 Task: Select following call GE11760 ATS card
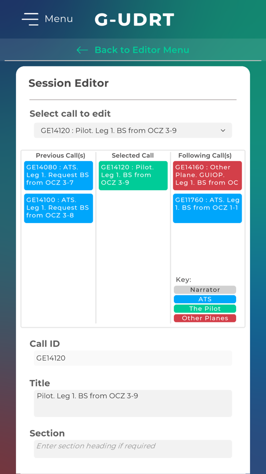207,208
